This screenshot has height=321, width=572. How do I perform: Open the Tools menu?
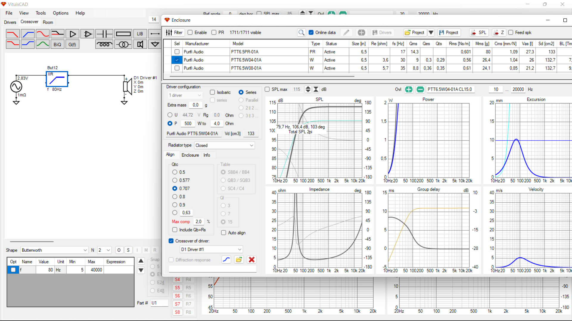coord(41,13)
